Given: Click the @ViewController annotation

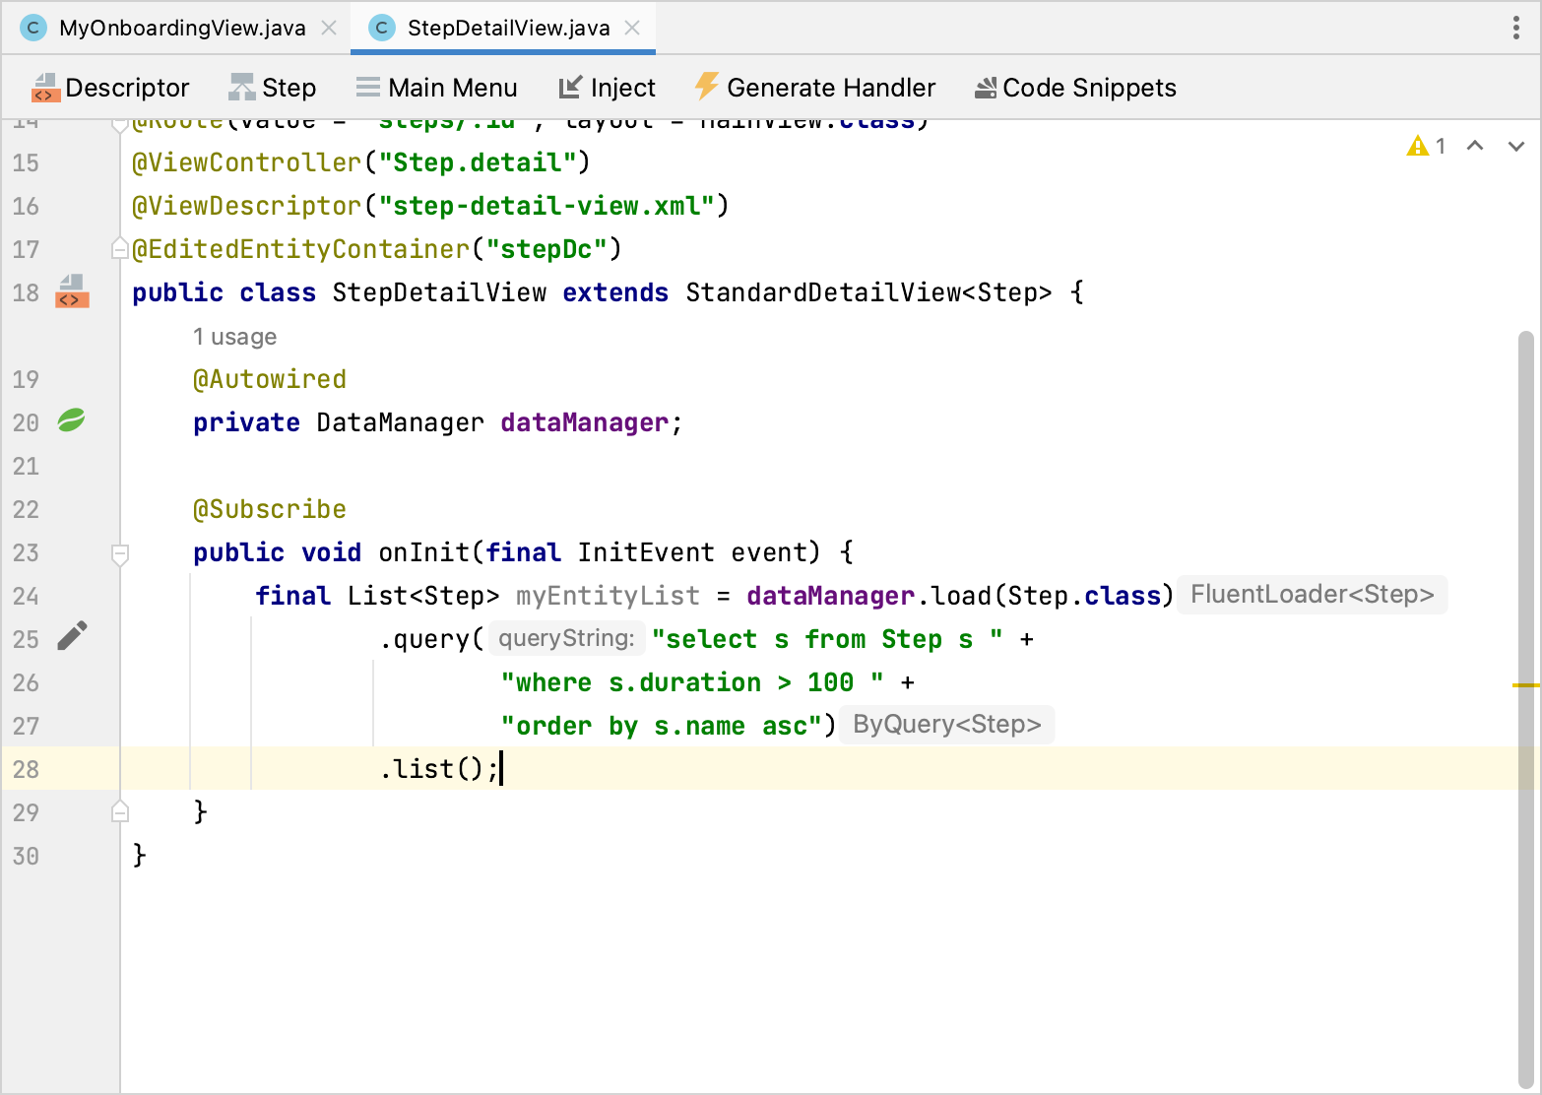Looking at the screenshot, I should [x=247, y=162].
